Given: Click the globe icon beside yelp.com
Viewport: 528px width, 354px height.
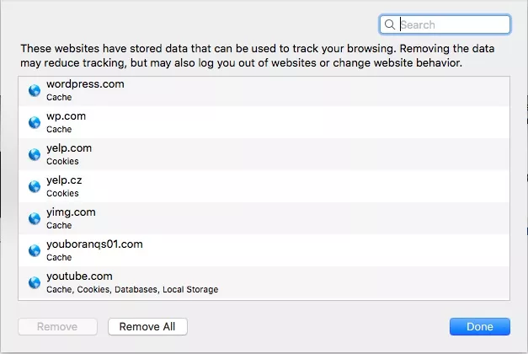Looking at the screenshot, I should [x=35, y=155].
